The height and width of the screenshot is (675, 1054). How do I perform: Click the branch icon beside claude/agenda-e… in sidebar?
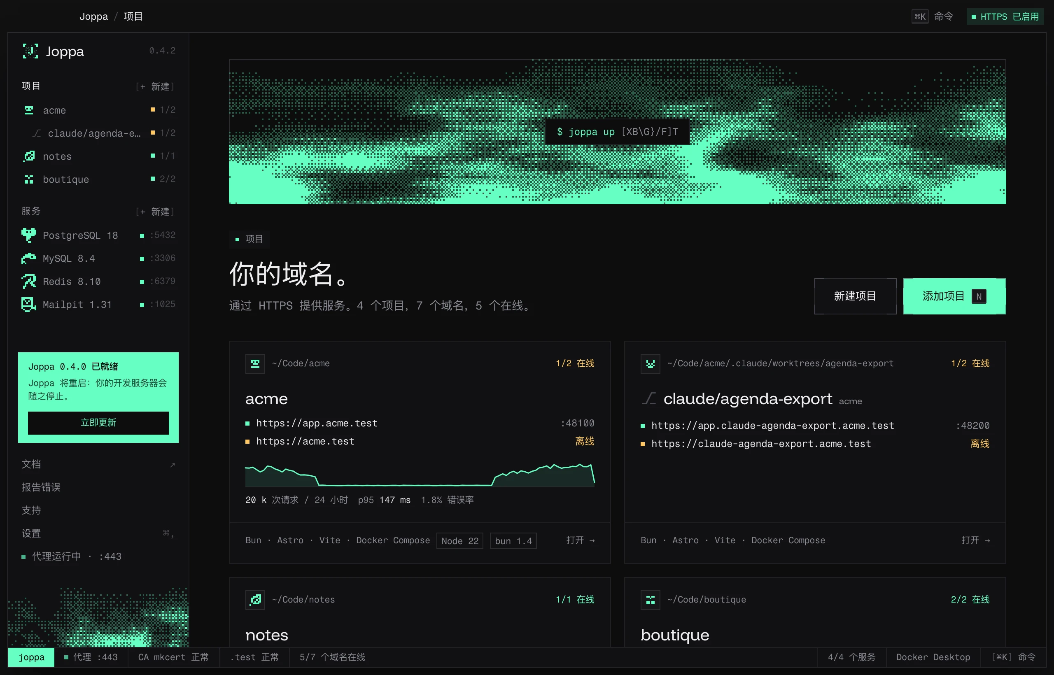(x=37, y=133)
